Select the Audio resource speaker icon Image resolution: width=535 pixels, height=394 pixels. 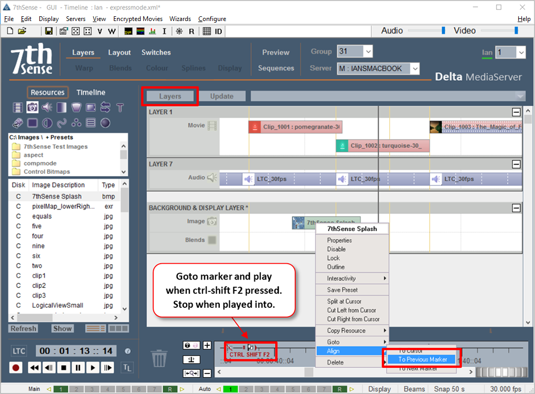coord(47,108)
